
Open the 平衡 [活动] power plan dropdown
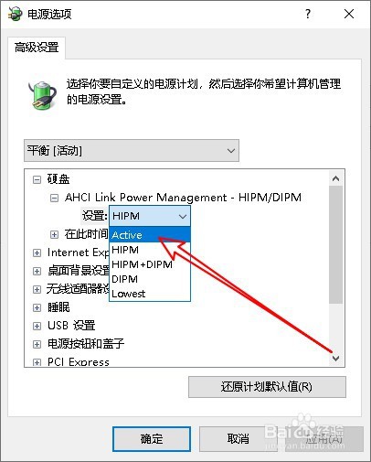132,151
